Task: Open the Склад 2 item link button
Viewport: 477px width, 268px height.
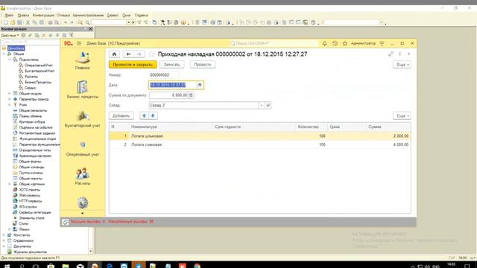Action: pyautogui.click(x=268, y=105)
